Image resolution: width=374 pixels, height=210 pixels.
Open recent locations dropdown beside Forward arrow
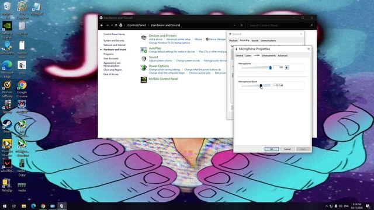click(112, 25)
